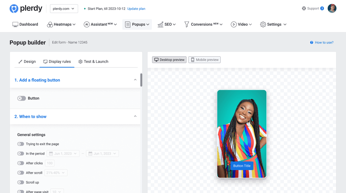Click the Plerdy logo icon
Screen dimensions: 346x193
click(x=14, y=9)
